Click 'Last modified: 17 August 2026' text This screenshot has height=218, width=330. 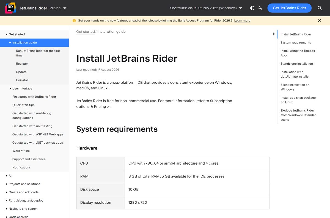pos(98,70)
